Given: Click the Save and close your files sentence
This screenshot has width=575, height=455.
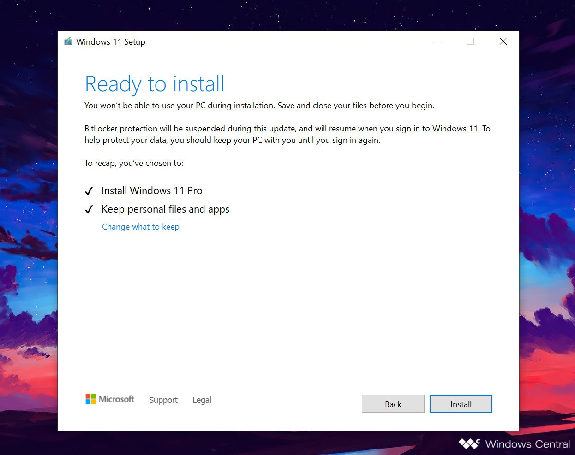Looking at the screenshot, I should (x=355, y=106).
